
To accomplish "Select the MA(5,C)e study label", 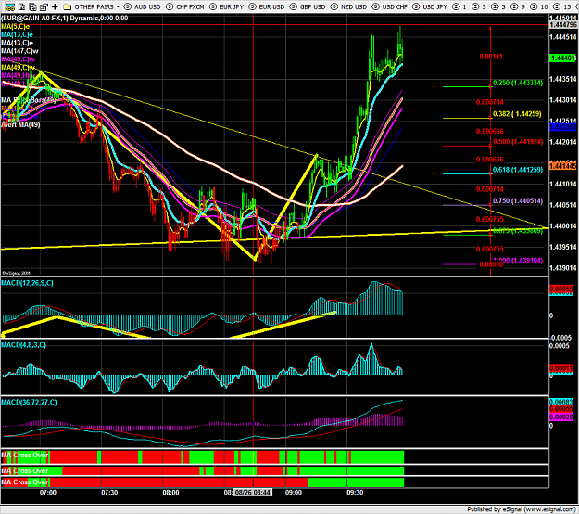I will [x=15, y=26].
